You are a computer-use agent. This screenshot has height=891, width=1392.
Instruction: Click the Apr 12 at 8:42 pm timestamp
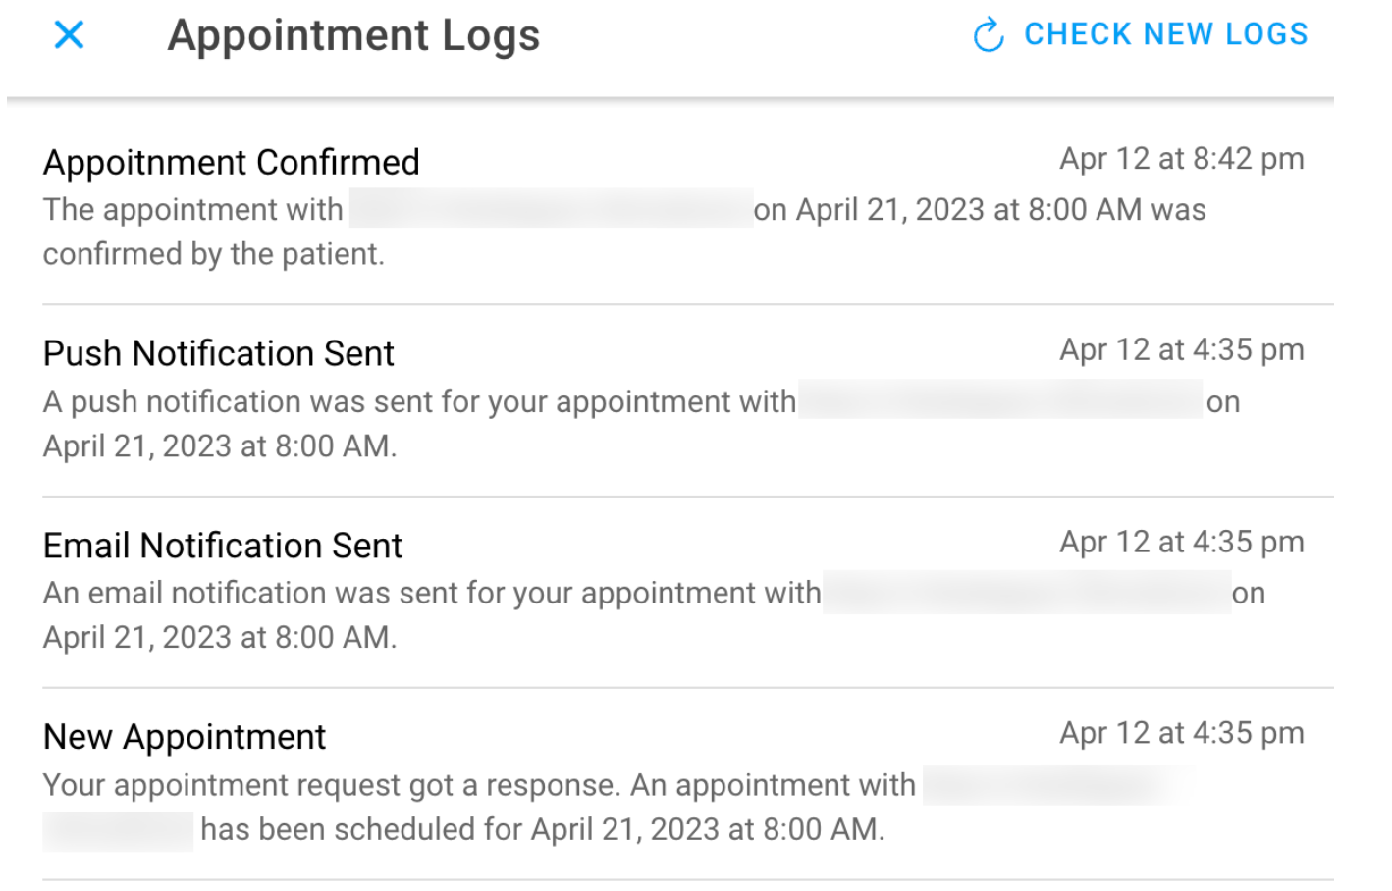[1181, 159]
